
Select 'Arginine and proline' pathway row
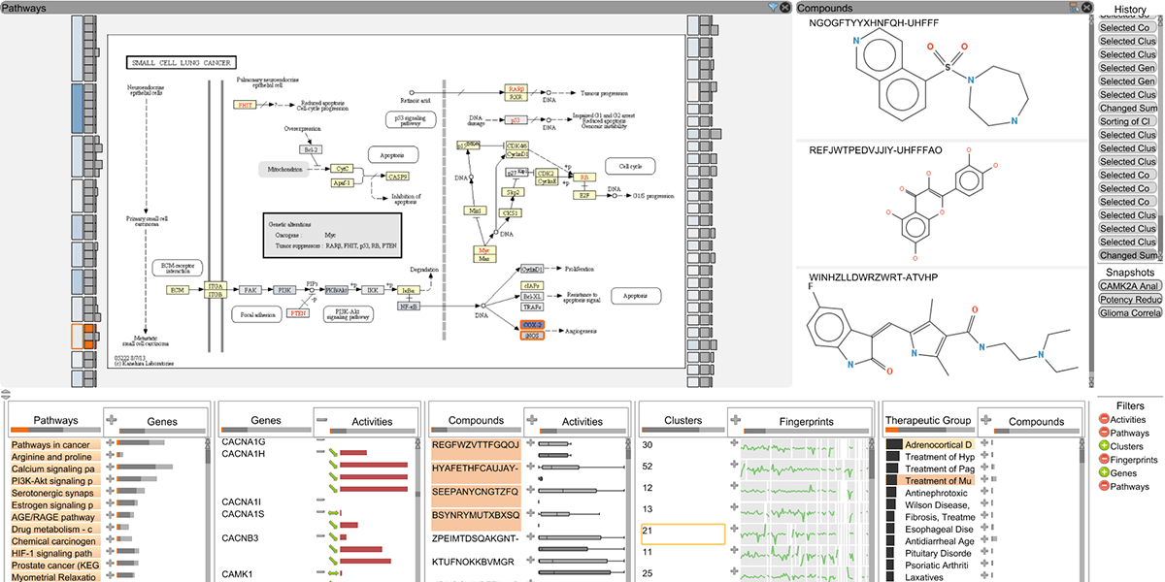55,457
